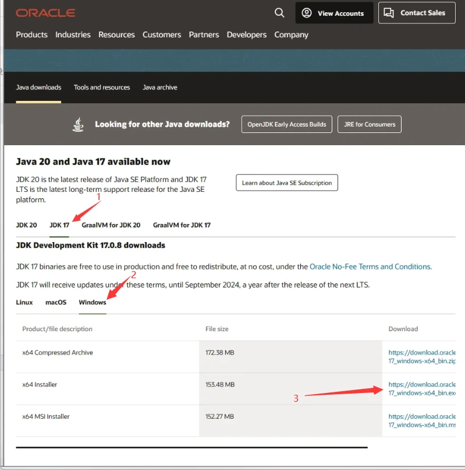Click Learn about Java SE Subscription
The image size is (465, 470).
287,183
